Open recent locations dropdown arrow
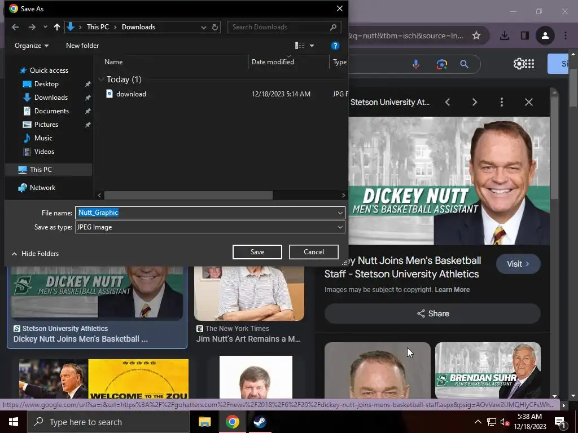This screenshot has height=433, width=578. 45,27
